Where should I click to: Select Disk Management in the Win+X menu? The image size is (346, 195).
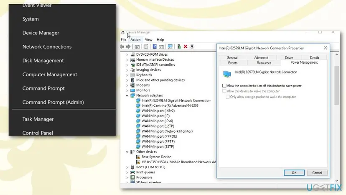(x=43, y=61)
